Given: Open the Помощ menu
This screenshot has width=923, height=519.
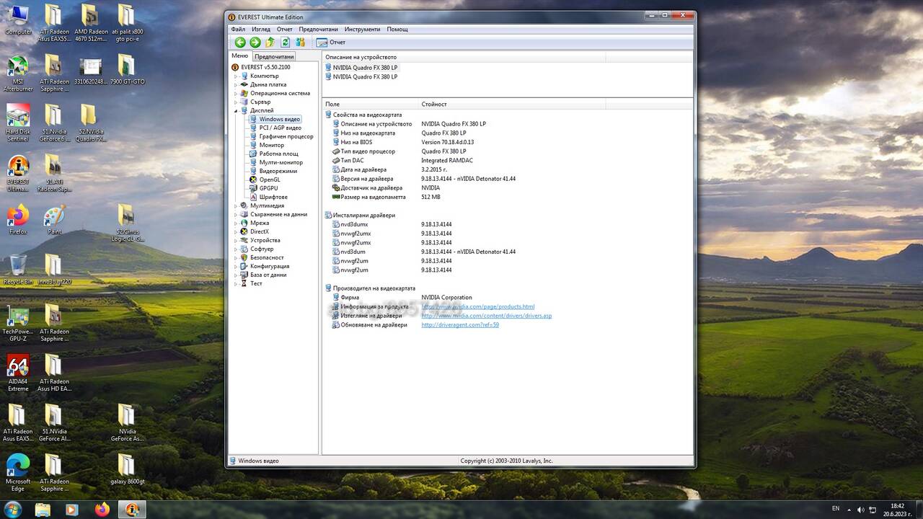Looking at the screenshot, I should tap(397, 30).
